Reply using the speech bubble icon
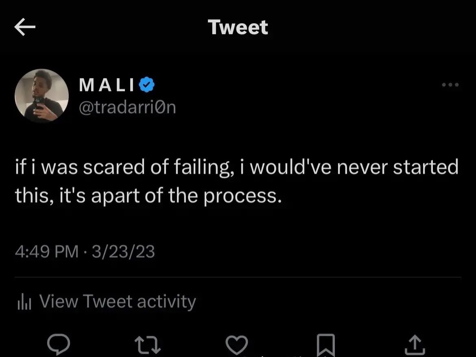 click(59, 344)
